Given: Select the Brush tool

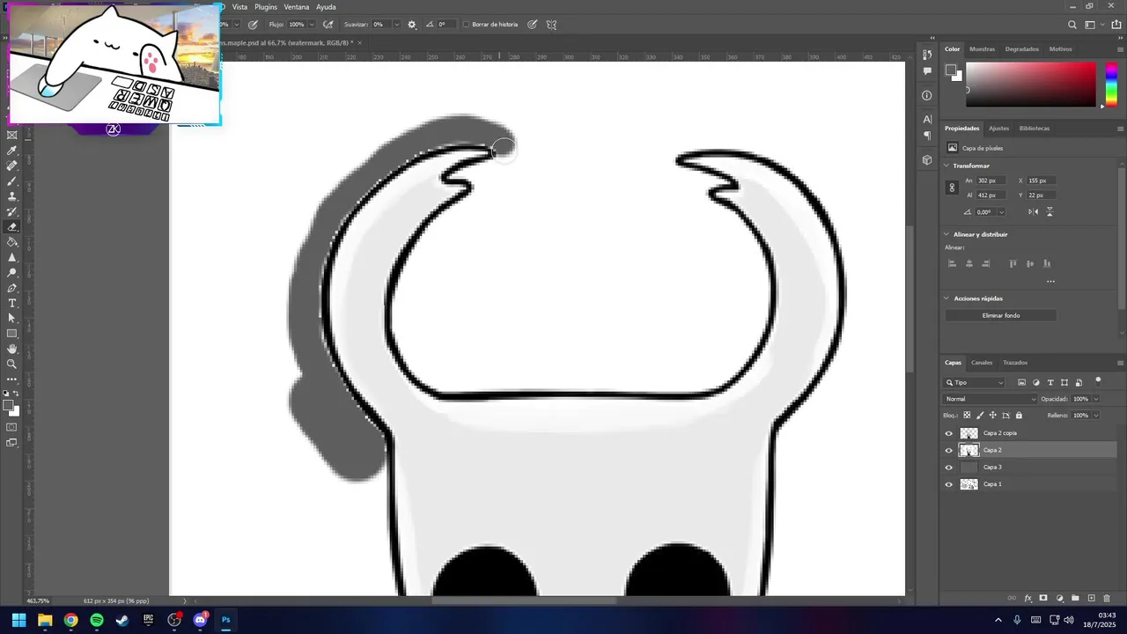Looking at the screenshot, I should pyautogui.click(x=11, y=181).
